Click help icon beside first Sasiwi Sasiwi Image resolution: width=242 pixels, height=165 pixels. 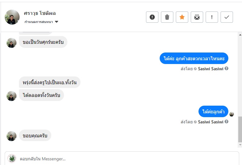pyautogui.click(x=226, y=69)
